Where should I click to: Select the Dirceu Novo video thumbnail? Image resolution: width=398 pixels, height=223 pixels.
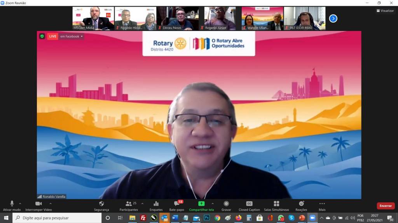coord(177,18)
